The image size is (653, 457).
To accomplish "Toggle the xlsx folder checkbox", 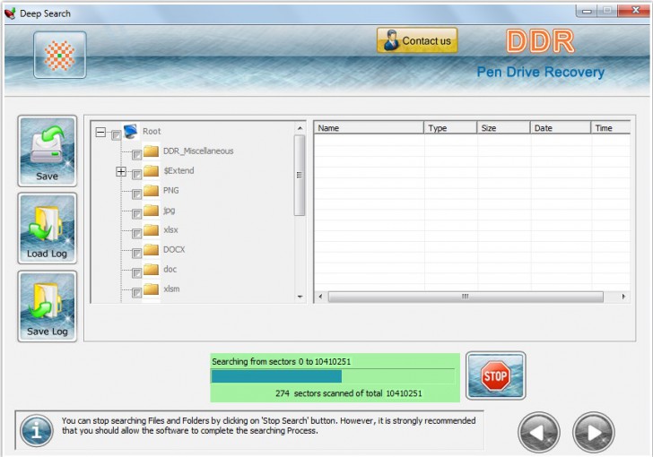I will click(x=136, y=234).
